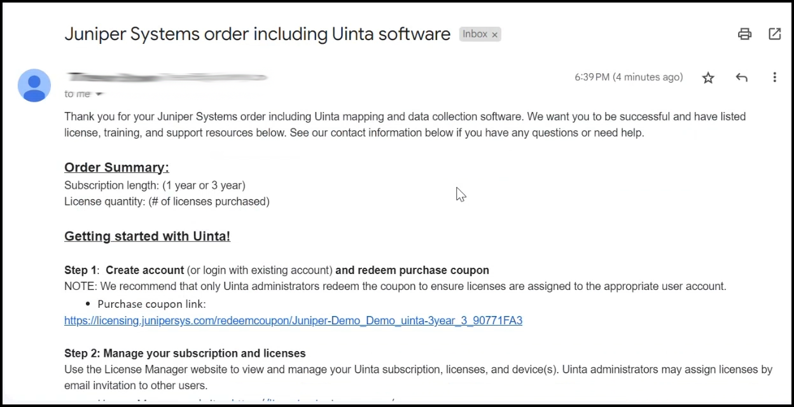The width and height of the screenshot is (794, 407).
Task: Click the Inbox label tag
Action: pyautogui.click(x=475, y=34)
